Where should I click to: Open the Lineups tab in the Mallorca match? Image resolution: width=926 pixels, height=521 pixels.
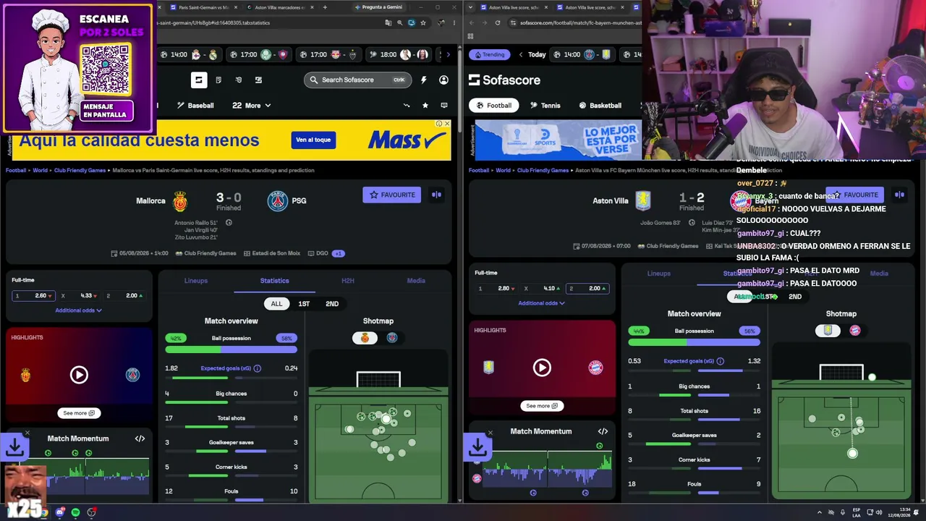(x=196, y=281)
